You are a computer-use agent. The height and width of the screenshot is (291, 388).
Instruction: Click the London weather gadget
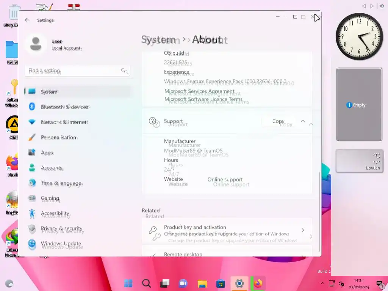tap(359, 161)
